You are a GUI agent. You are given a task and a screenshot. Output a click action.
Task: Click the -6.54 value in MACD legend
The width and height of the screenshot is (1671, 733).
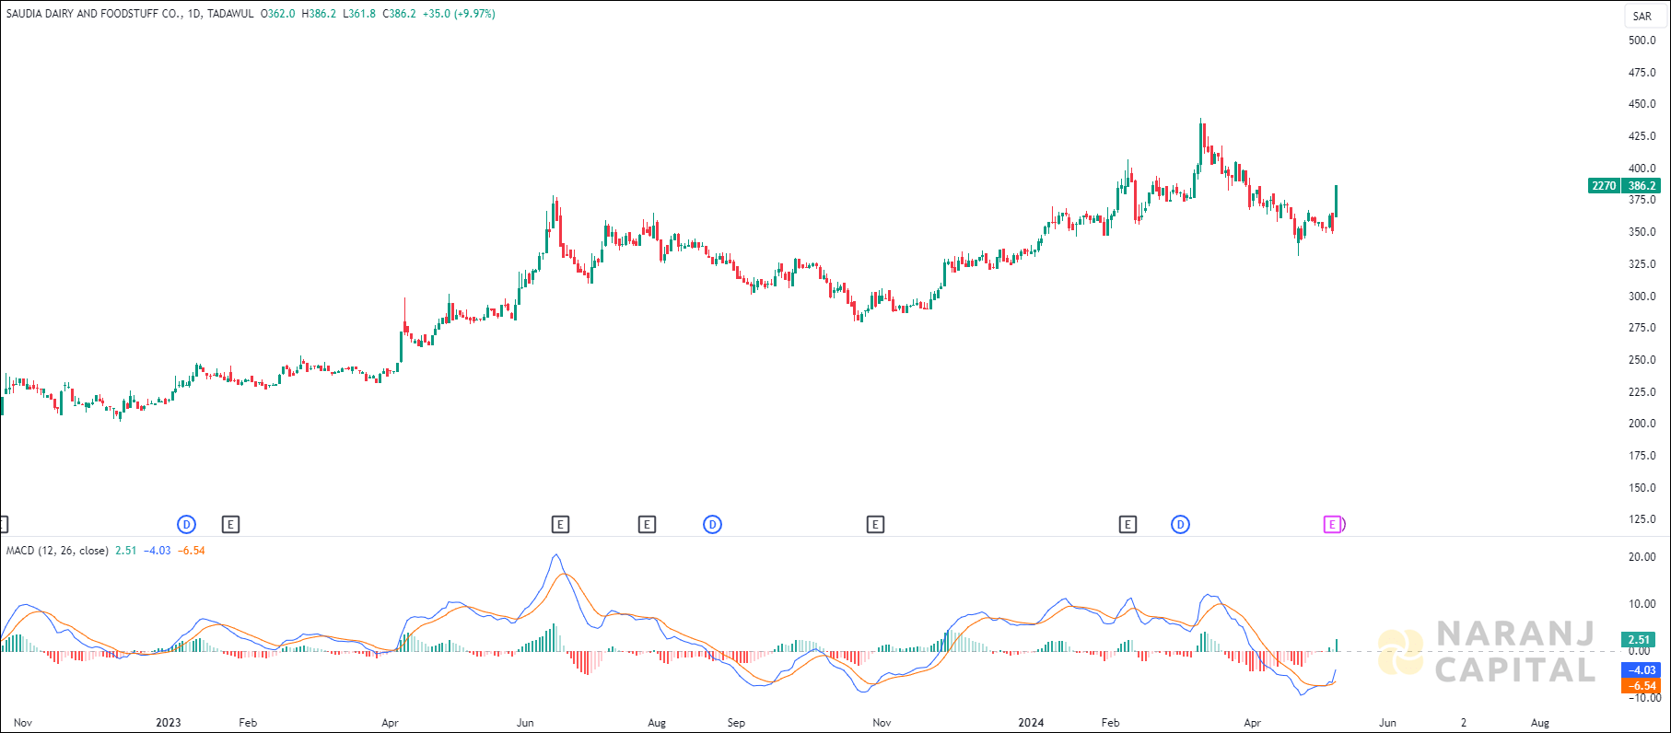point(192,551)
